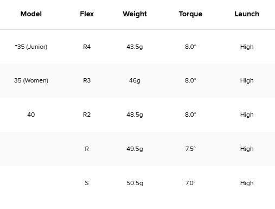Select the Weight column header
This screenshot has width=275, height=209.
tap(135, 14)
